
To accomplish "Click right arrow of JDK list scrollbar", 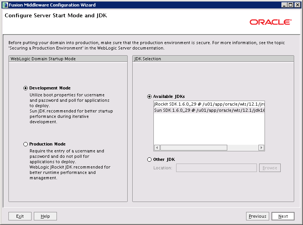I will click(261, 148).
